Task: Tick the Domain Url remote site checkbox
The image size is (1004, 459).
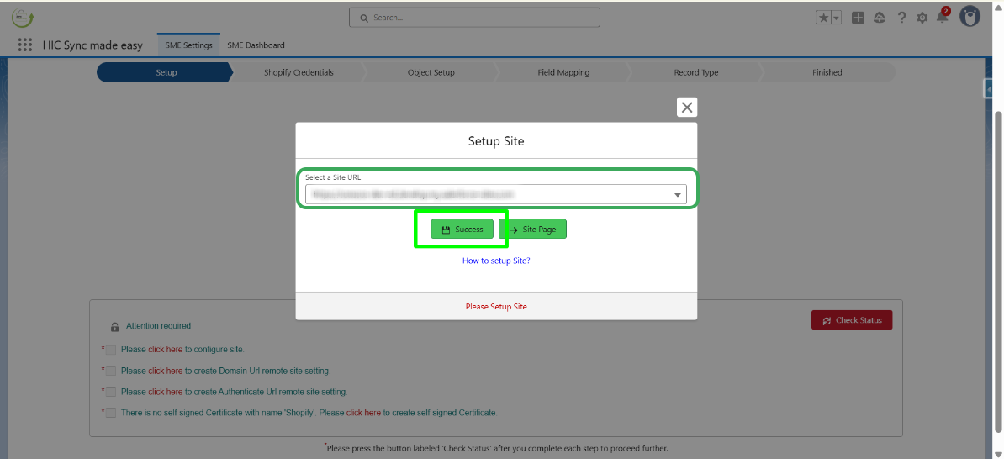Action: point(110,371)
